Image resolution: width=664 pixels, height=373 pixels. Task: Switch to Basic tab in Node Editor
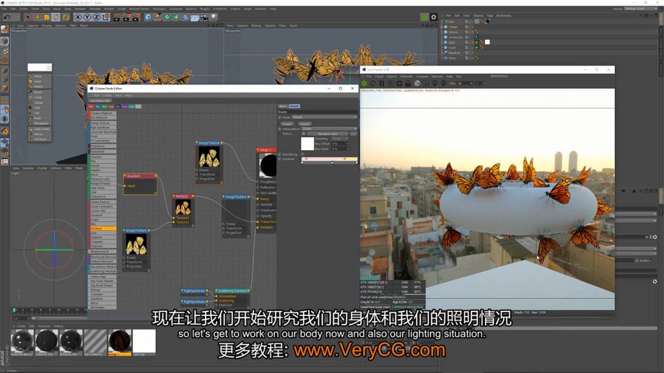tap(283, 106)
